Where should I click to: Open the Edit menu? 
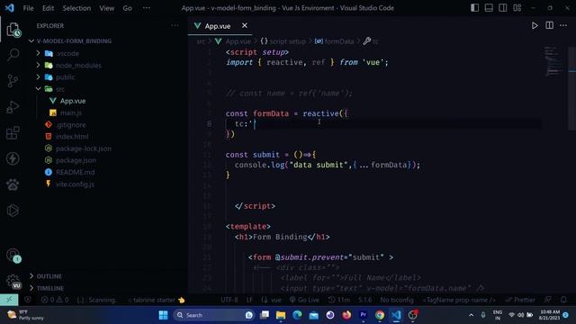[48, 8]
